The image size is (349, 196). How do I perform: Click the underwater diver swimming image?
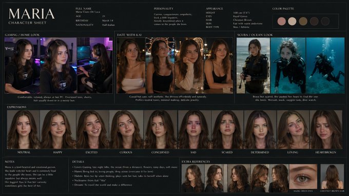coord(325,66)
